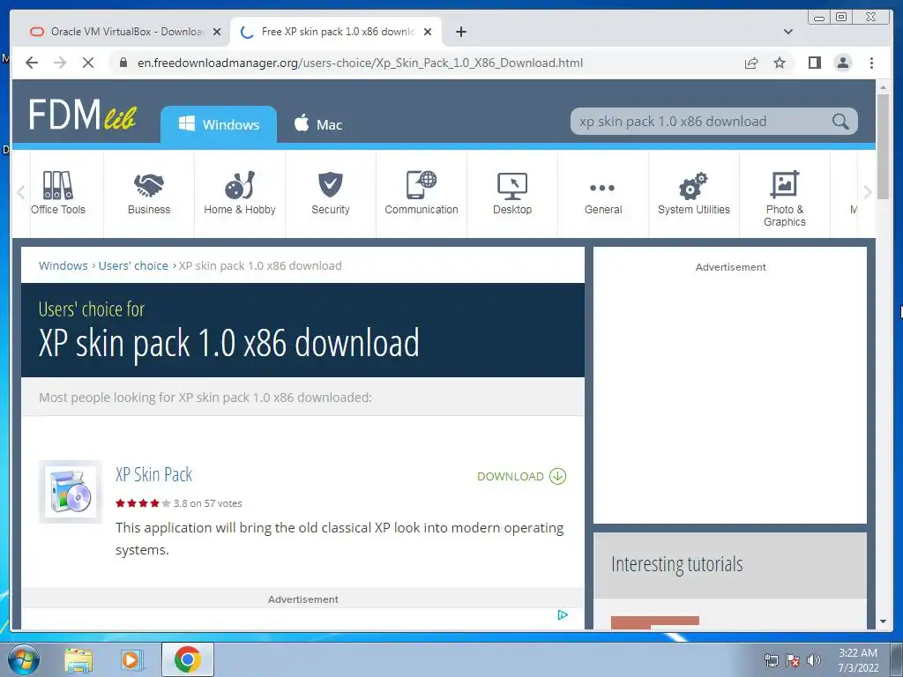The width and height of the screenshot is (903, 677).
Task: Open the Home & Hobby category
Action: [x=240, y=193]
